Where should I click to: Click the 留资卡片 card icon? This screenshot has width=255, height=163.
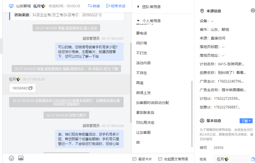click(134, 159)
